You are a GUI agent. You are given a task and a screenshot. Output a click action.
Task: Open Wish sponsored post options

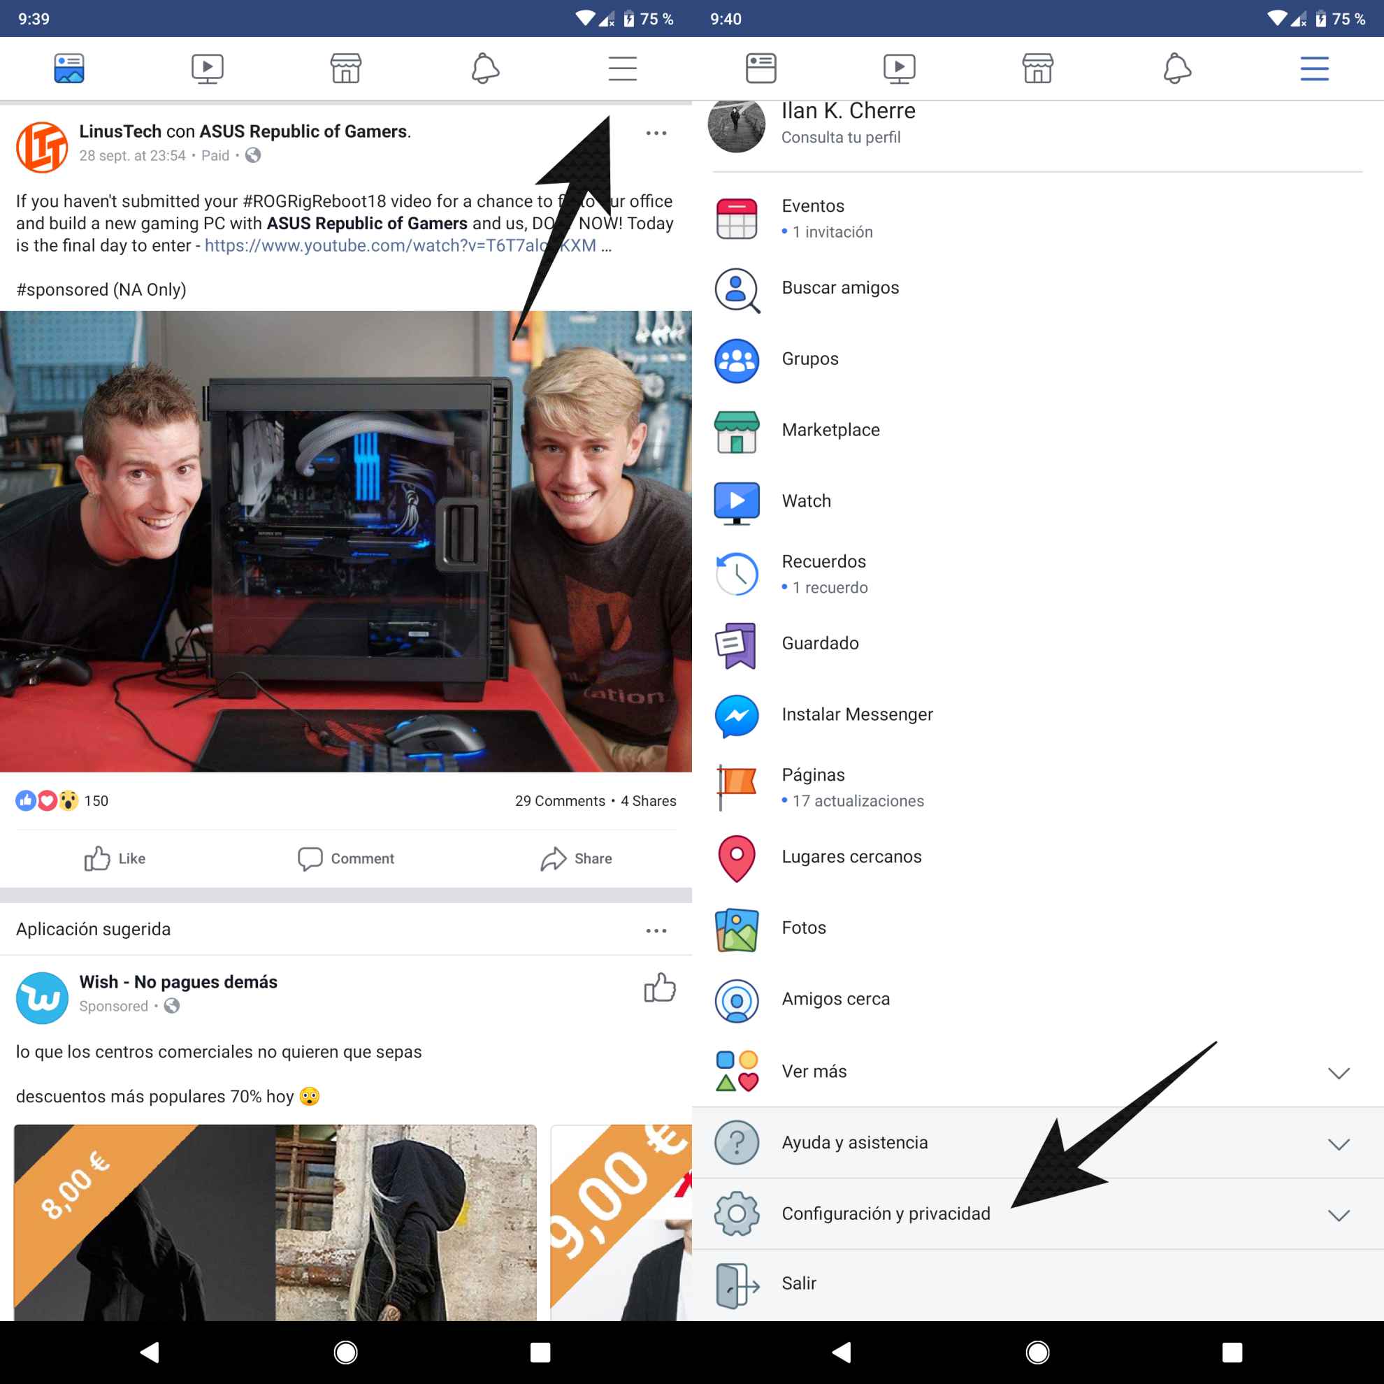[x=656, y=928]
